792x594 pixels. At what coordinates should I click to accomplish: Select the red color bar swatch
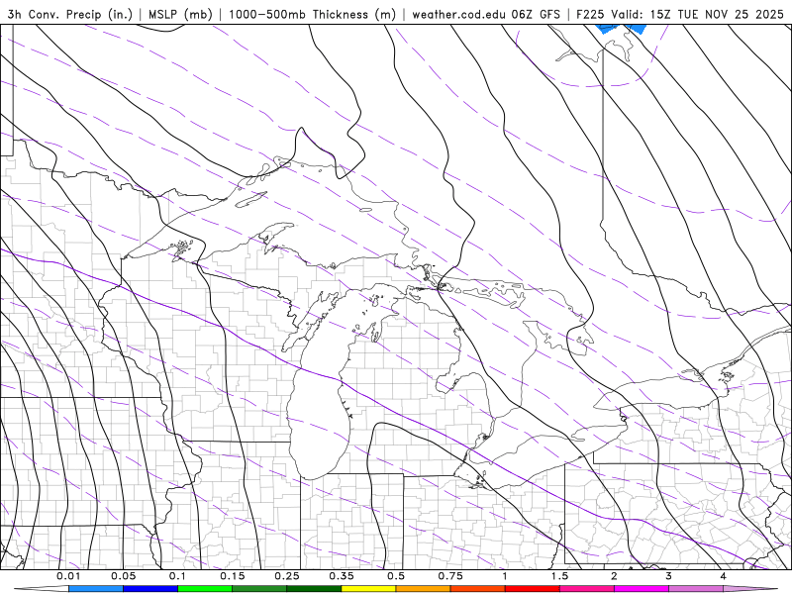tap(533, 589)
